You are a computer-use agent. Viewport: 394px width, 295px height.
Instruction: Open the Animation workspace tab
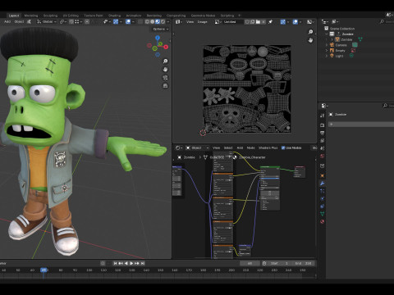click(134, 16)
